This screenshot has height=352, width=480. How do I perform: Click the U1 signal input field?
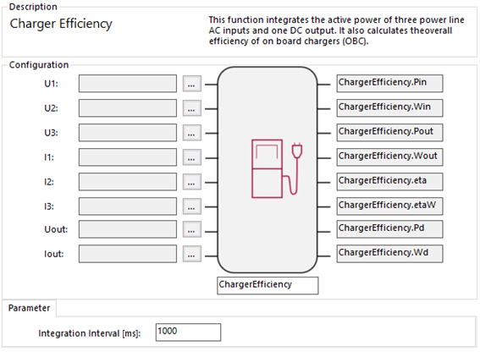coord(128,84)
